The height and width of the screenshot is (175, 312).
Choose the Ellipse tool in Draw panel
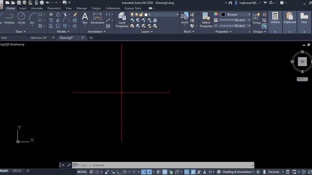[x=40, y=20]
